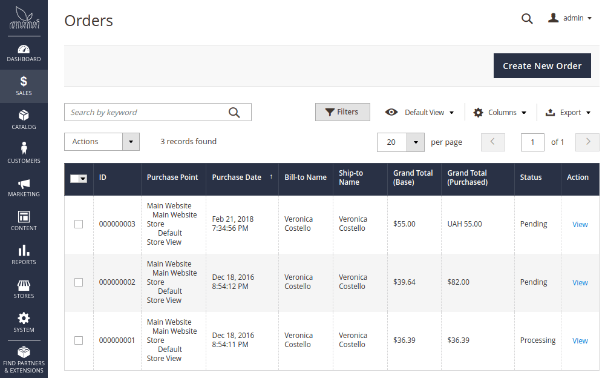
Task: Sort by Purchase Date arrow
Action: point(271,177)
